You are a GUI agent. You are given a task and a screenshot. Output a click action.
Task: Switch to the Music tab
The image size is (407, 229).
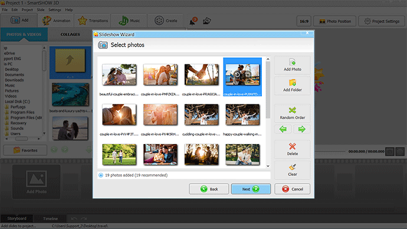pos(129,21)
